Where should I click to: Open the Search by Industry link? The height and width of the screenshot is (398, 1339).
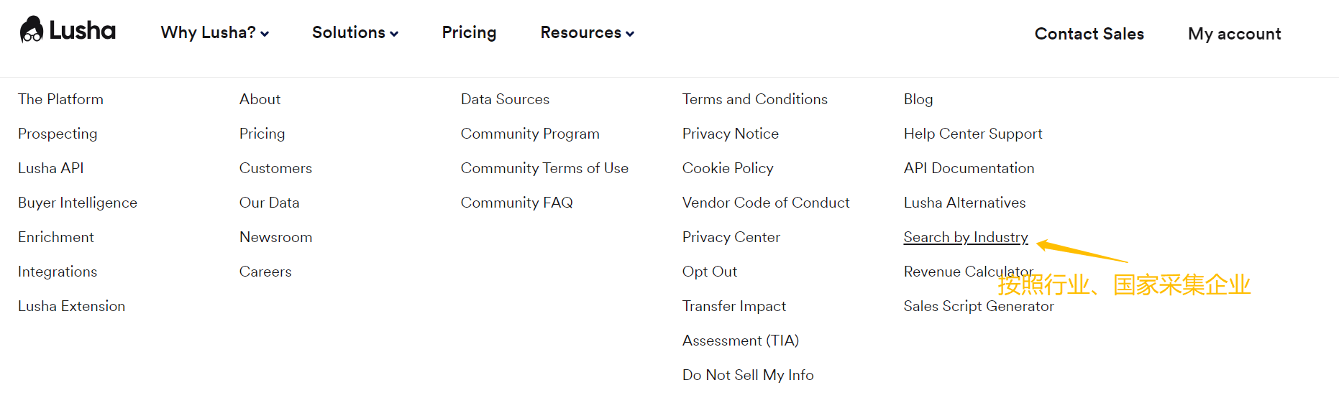point(966,237)
